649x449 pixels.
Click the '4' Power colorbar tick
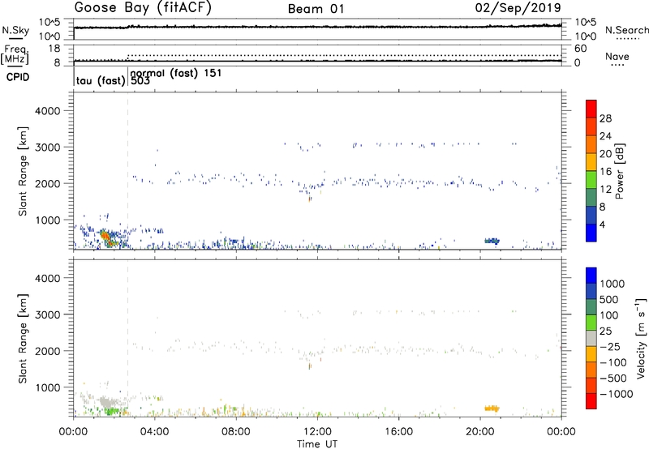click(x=602, y=224)
